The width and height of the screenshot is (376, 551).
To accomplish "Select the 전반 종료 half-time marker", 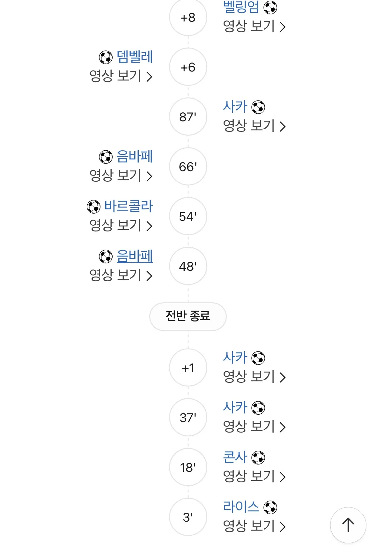I will coord(188,316).
